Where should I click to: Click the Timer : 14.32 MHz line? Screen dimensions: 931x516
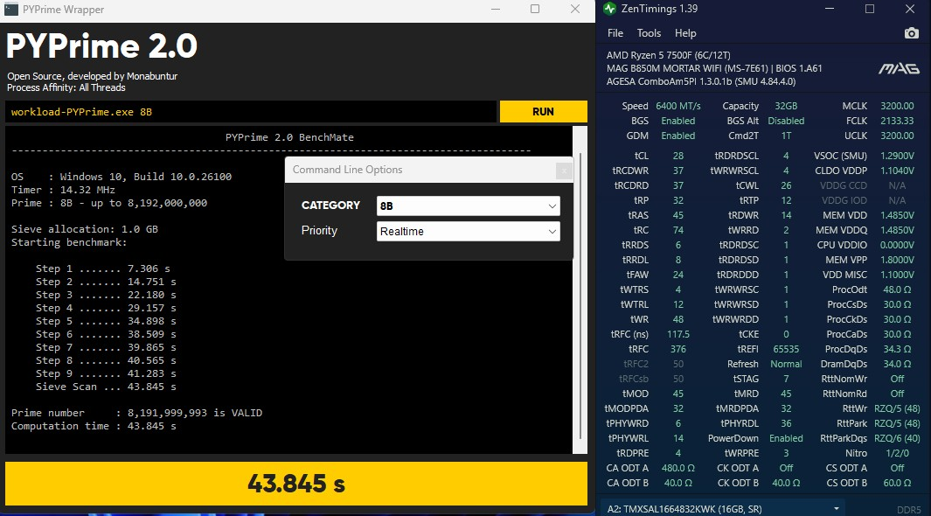pyautogui.click(x=63, y=190)
